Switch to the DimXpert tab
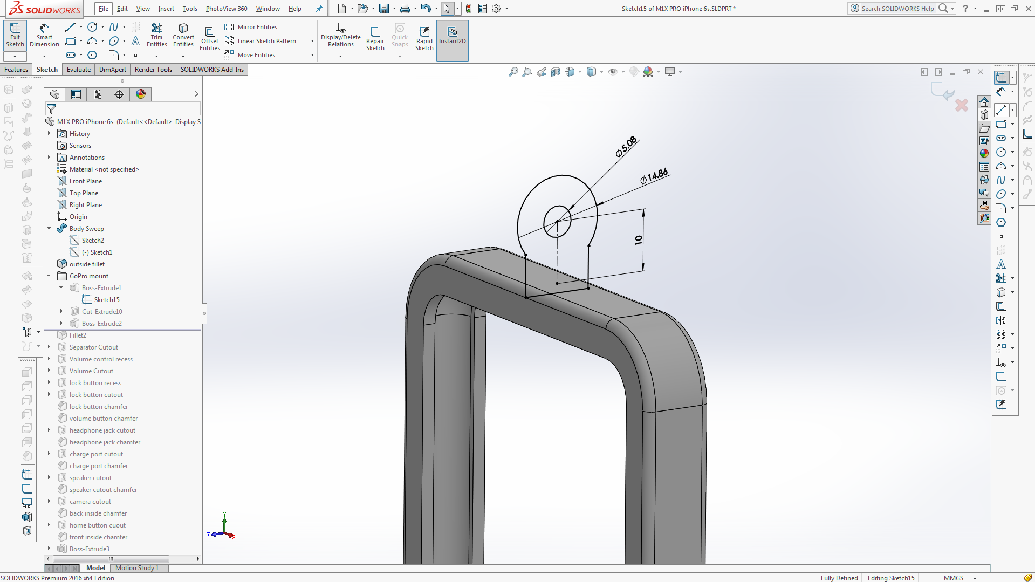 point(113,70)
